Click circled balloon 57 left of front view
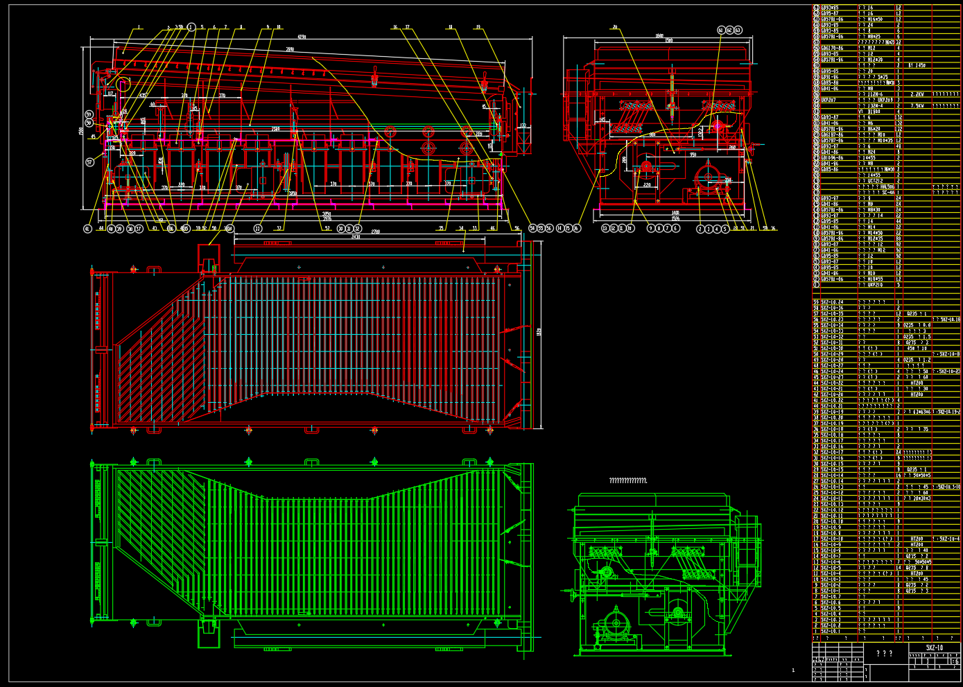The image size is (963, 687). (89, 162)
